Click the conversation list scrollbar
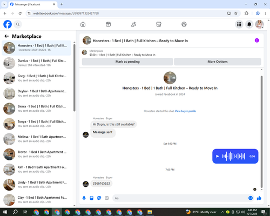This screenshot has height=216, width=270. pos(74,77)
